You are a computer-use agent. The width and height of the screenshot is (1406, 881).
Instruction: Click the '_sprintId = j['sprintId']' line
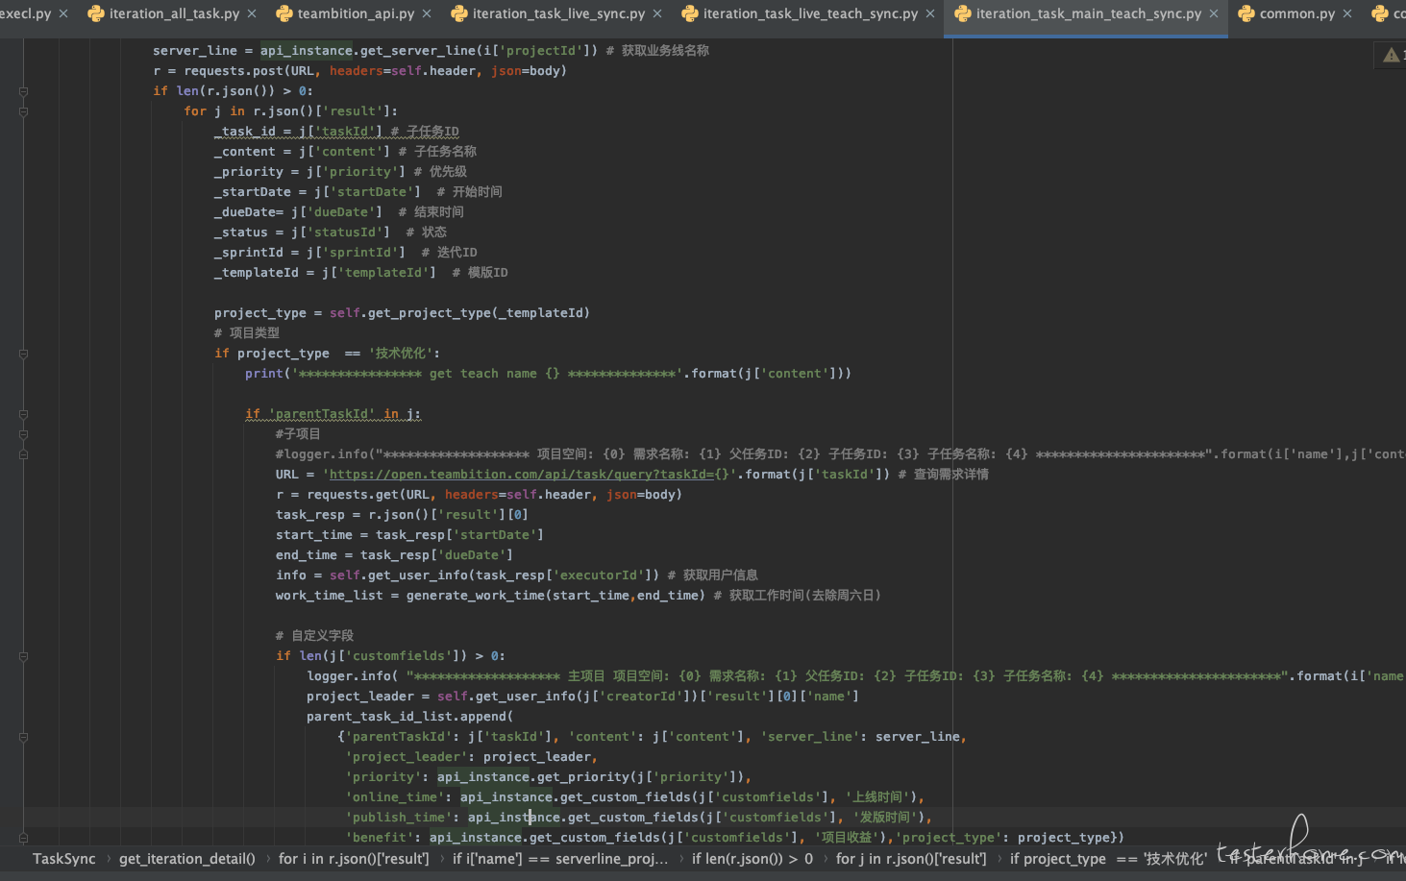pyautogui.click(x=345, y=253)
